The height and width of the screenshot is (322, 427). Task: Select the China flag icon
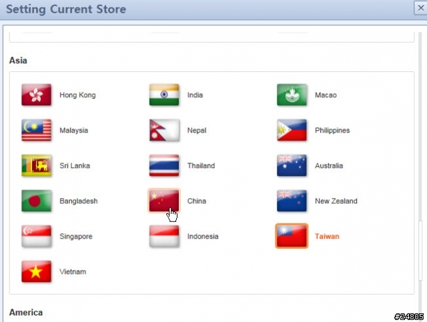click(x=164, y=201)
